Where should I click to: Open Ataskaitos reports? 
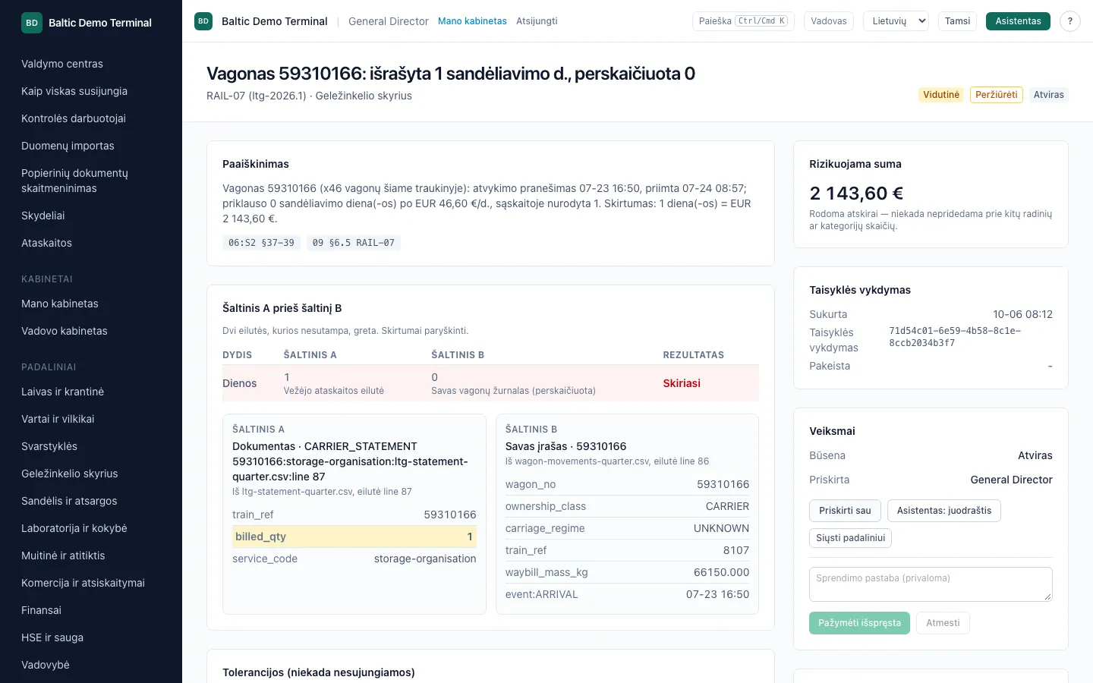pos(46,243)
